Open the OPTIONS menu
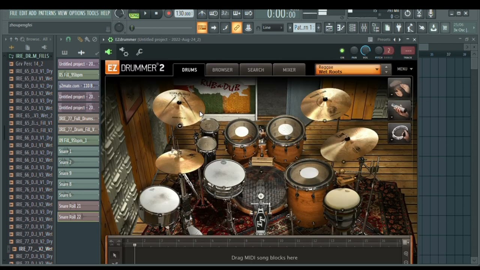Viewport: 480px width, 270px height. 77,13
